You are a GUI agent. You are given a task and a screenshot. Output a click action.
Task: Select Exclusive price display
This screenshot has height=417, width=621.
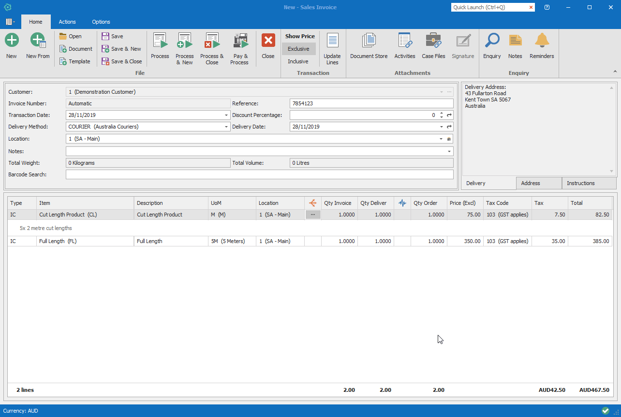pyautogui.click(x=298, y=49)
